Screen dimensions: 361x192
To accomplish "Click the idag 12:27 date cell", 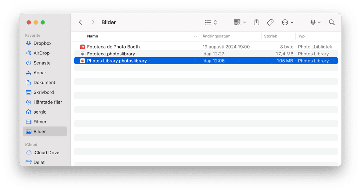I will pyautogui.click(x=213, y=54).
